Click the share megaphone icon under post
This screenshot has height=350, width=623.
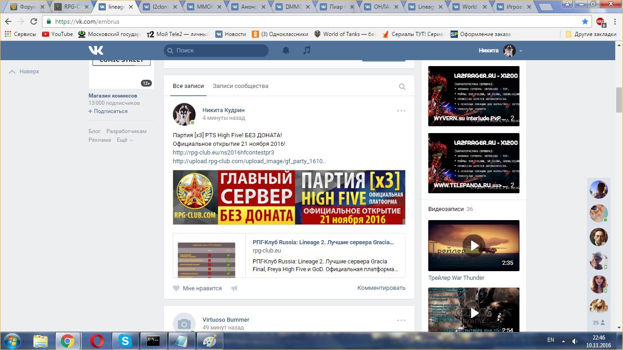234,288
